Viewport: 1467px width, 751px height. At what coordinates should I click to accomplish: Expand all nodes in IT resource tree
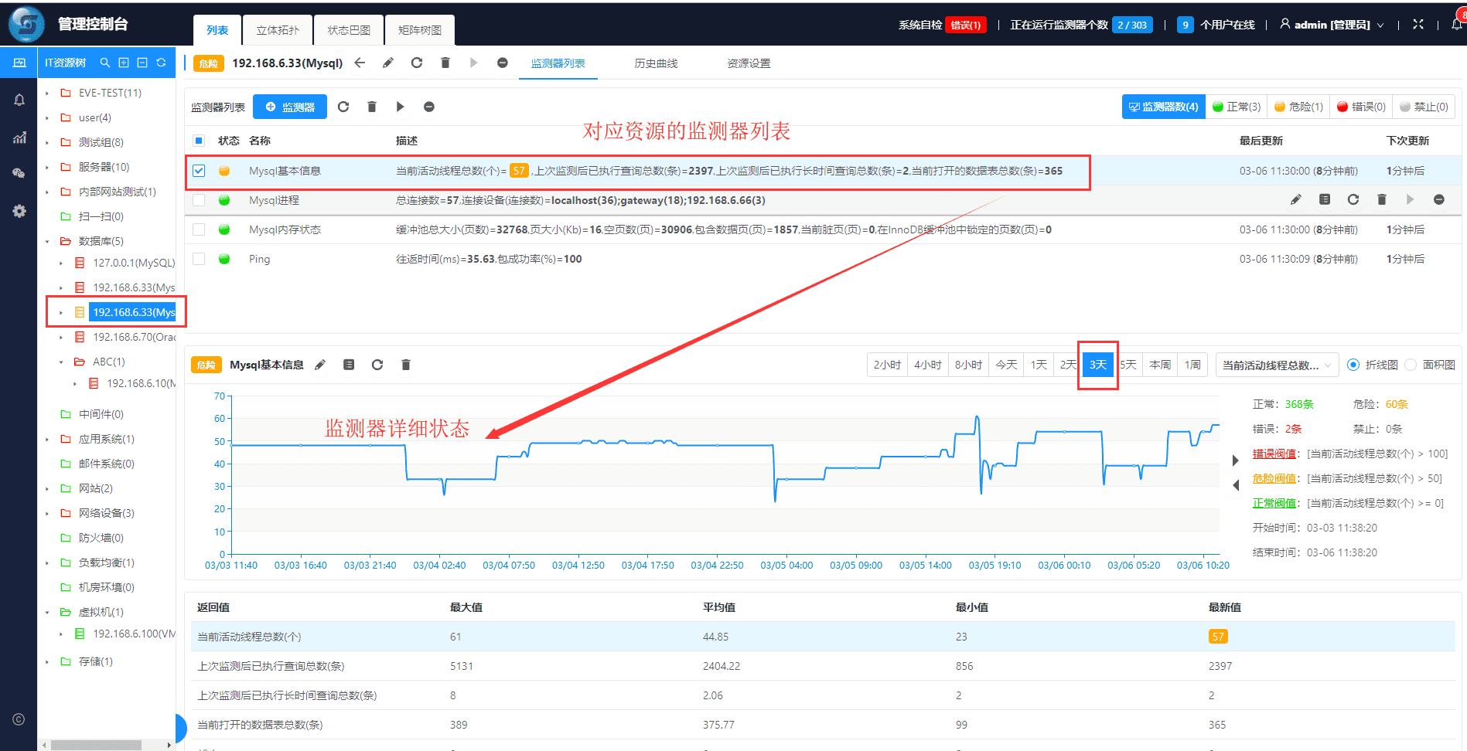pyautogui.click(x=123, y=63)
